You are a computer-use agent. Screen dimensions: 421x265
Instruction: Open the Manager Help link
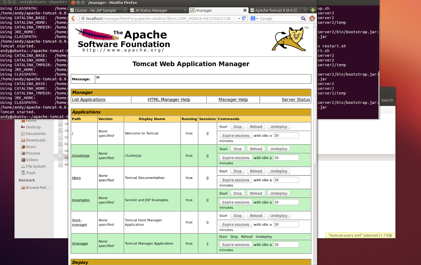tap(233, 99)
